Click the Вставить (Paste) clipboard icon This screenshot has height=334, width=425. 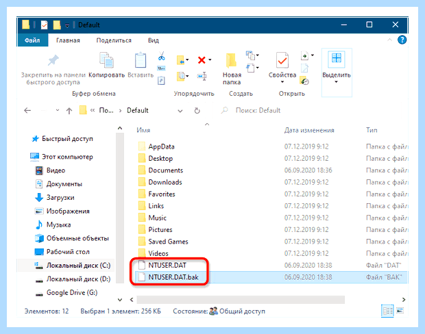(x=141, y=60)
